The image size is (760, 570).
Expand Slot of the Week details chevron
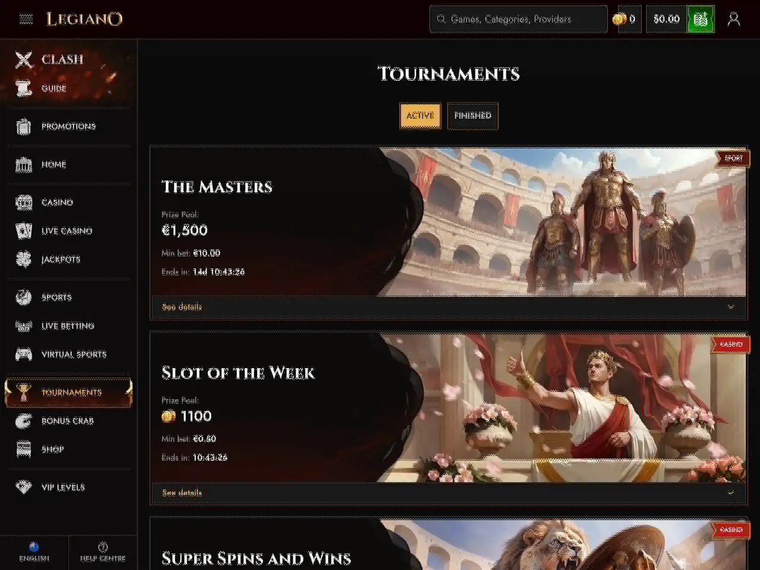(731, 493)
